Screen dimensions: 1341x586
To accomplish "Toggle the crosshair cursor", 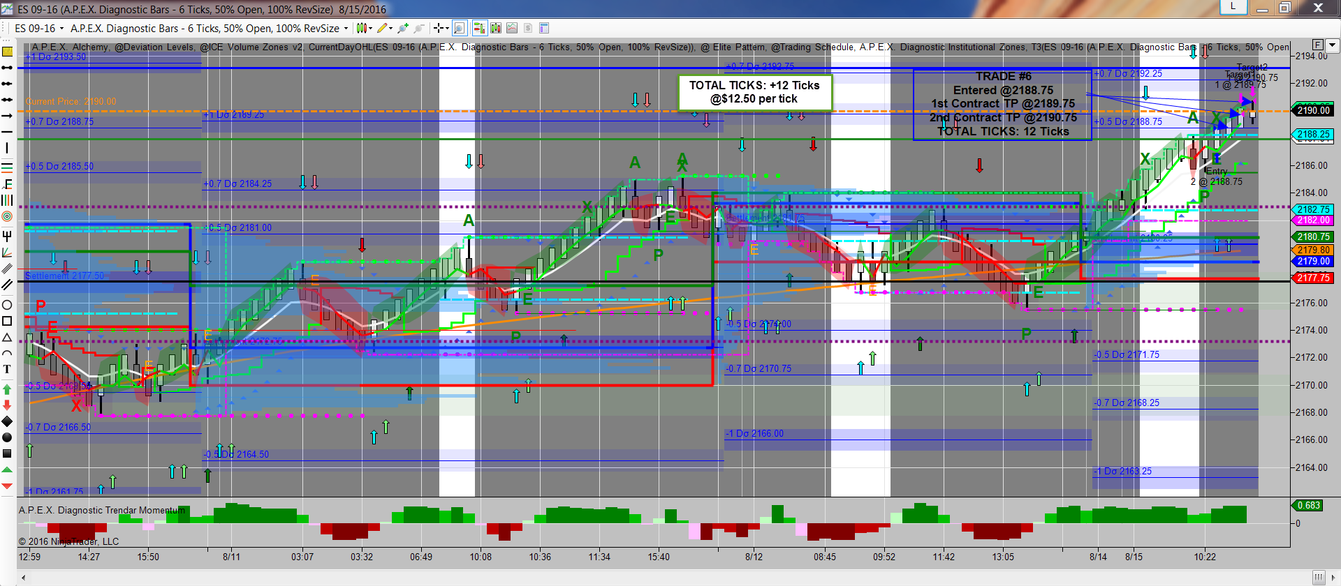I will (438, 29).
